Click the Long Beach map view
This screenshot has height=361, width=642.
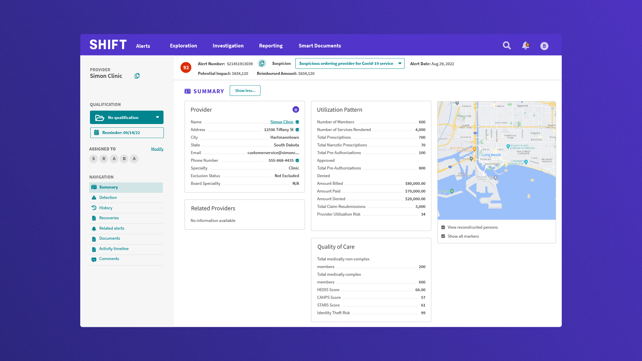click(496, 160)
